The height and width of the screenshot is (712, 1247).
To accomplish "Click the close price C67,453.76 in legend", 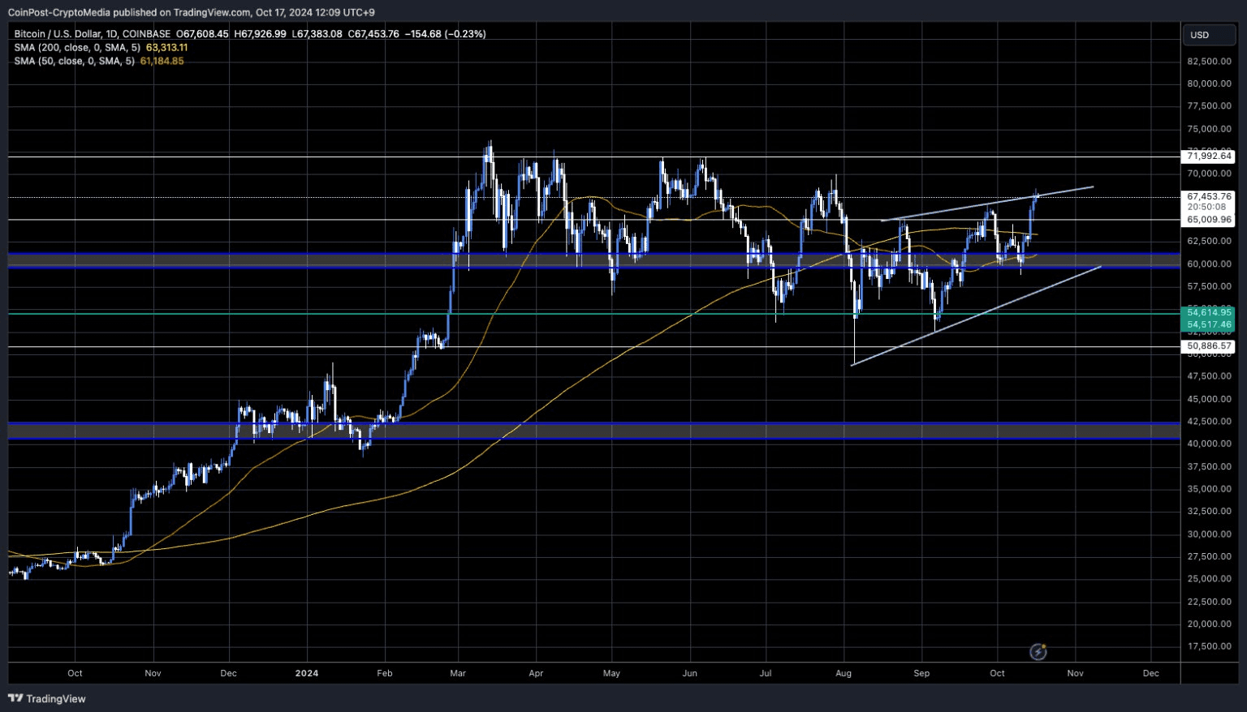I will pos(373,34).
